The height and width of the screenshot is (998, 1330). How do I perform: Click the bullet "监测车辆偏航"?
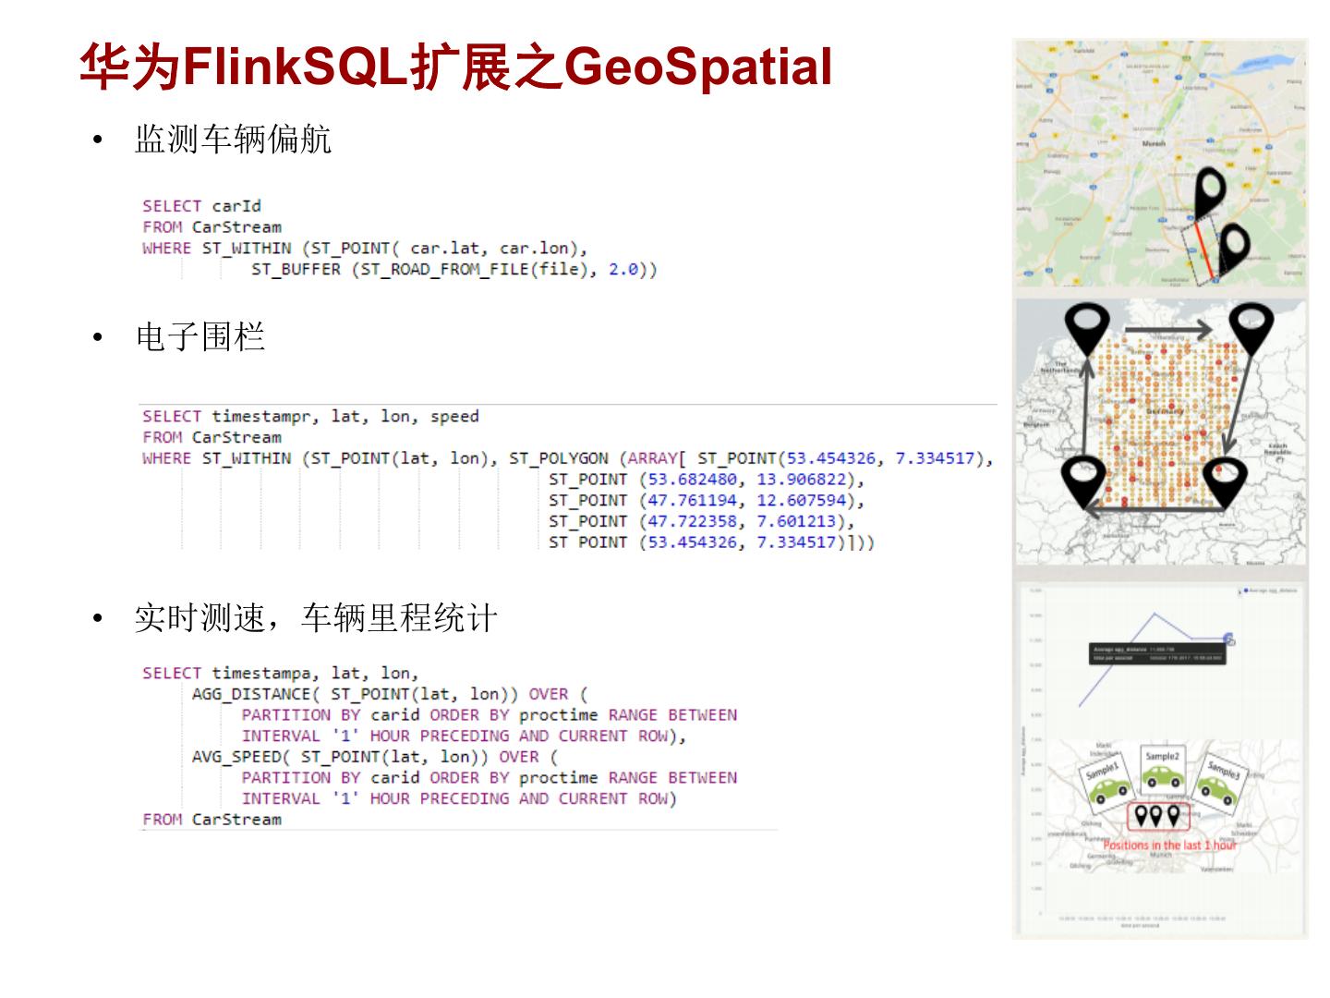coord(233,140)
